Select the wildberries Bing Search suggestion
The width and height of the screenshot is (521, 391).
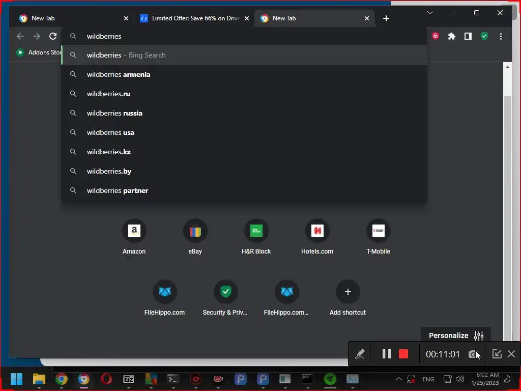coord(244,55)
